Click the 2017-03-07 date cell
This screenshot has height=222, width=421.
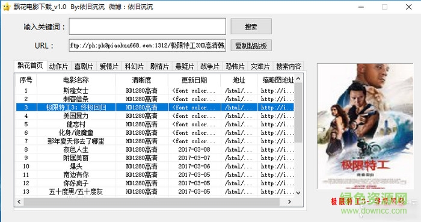(x=194, y=158)
